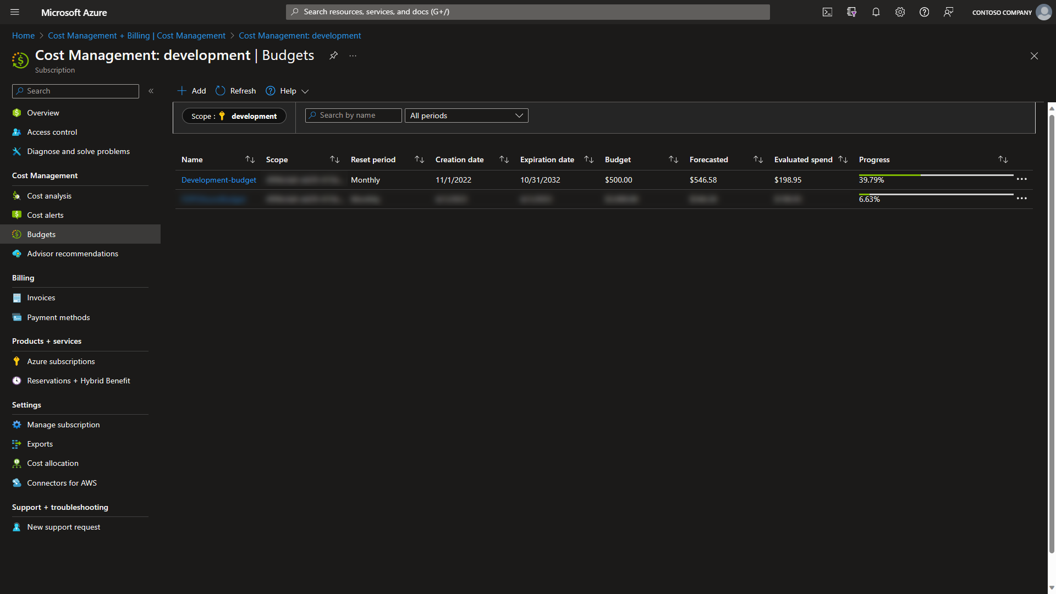The height and width of the screenshot is (594, 1056).
Task: Open the portal hamburger menu
Action: (x=15, y=12)
